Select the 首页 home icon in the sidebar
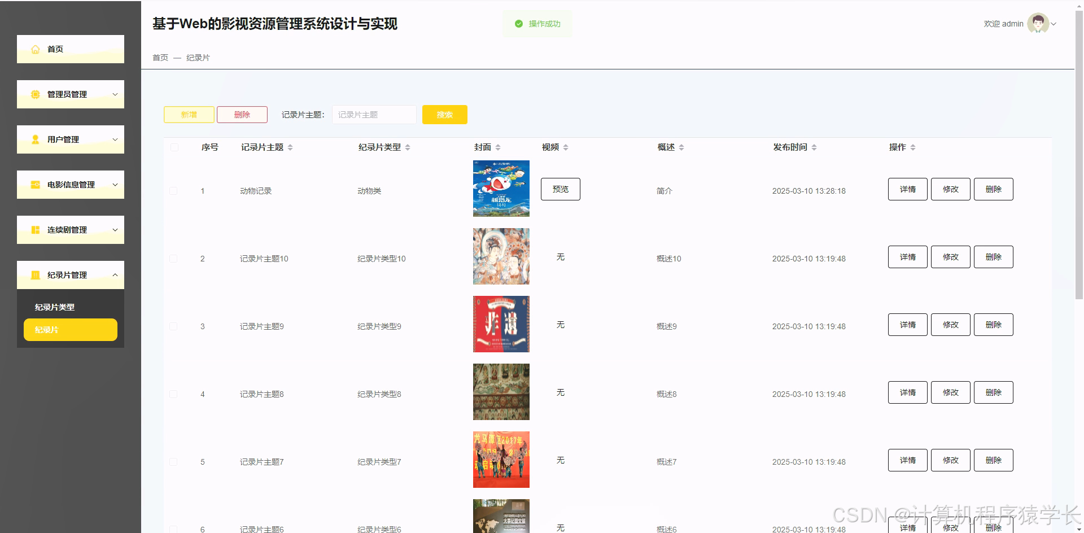This screenshot has height=533, width=1084. 35,49
